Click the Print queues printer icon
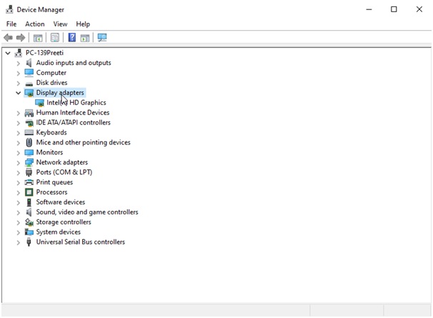The width and height of the screenshot is (433, 318). pyautogui.click(x=29, y=182)
